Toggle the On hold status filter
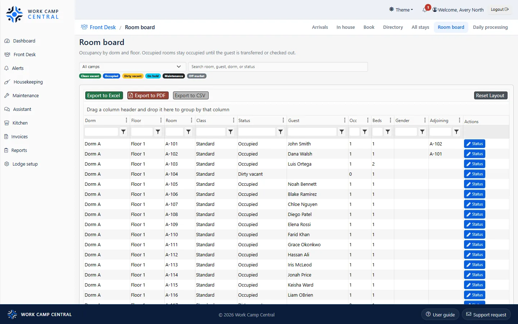Screen dimensions: 518x324 click(153, 76)
